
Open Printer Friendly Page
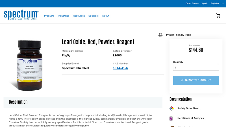coord(179,35)
